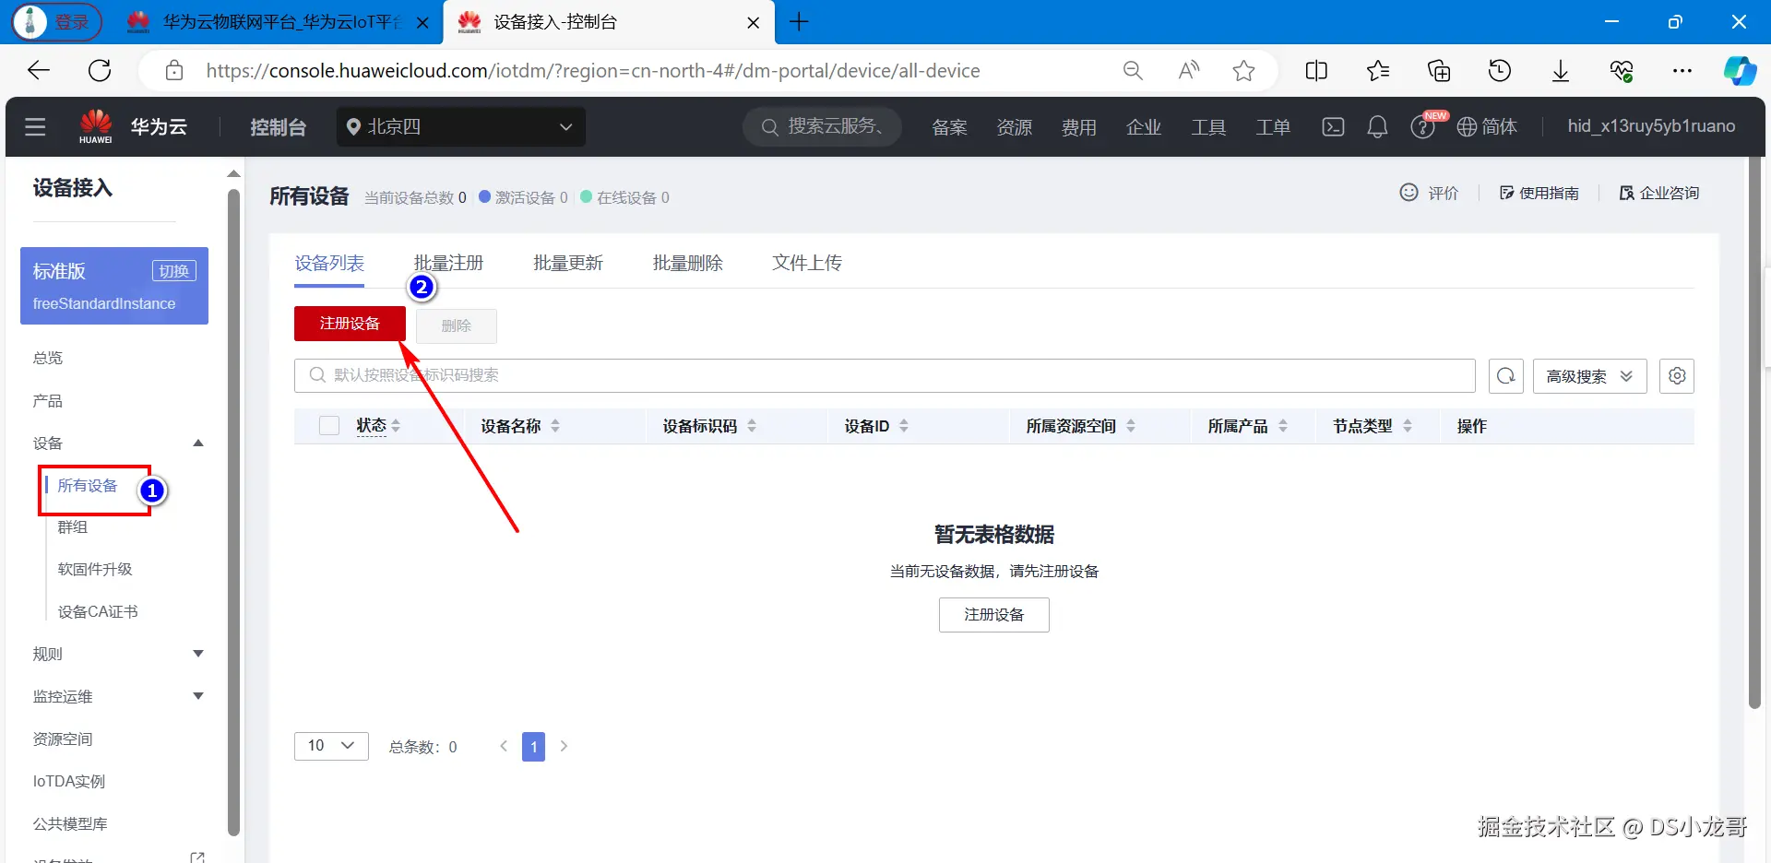
Task: Open the 企业咨询 link
Action: point(1659,193)
